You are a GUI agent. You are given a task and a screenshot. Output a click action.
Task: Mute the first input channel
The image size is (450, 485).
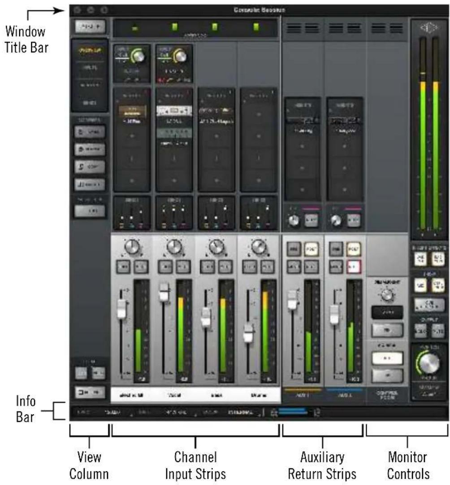click(x=141, y=267)
